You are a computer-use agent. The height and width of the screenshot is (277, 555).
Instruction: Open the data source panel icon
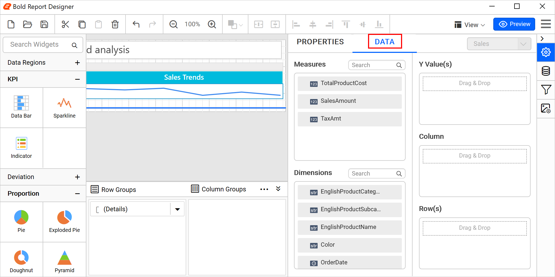coord(546,71)
